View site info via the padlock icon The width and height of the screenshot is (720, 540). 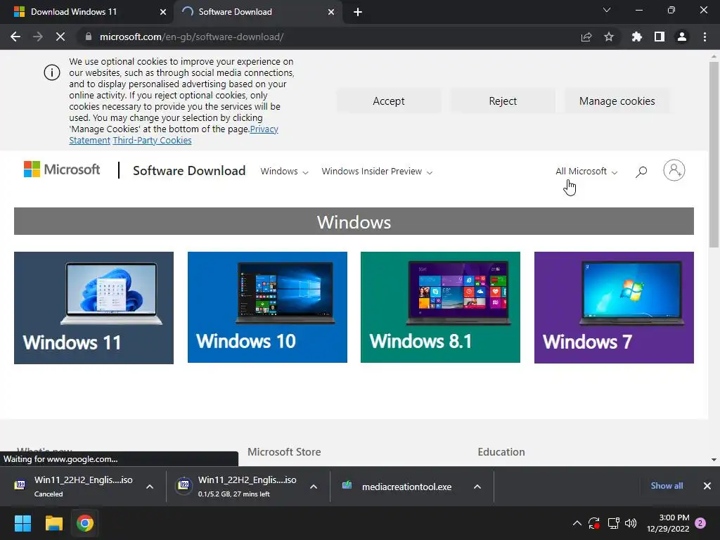(x=89, y=37)
